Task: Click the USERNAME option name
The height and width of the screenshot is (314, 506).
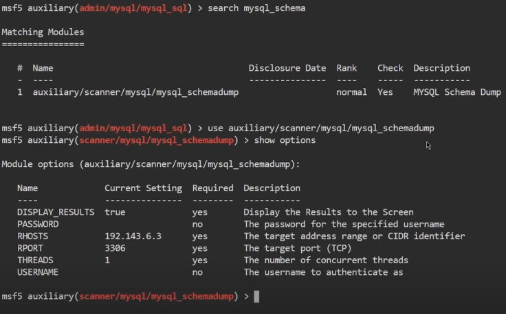Action: coord(38,272)
